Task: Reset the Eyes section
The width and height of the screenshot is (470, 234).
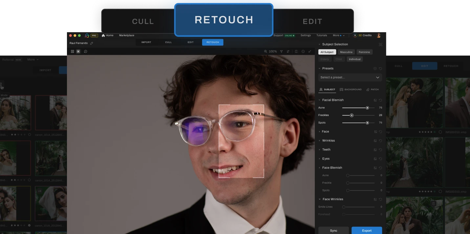Action: pyautogui.click(x=380, y=159)
